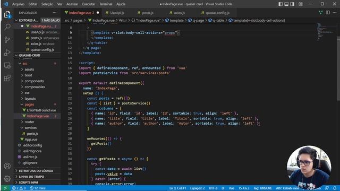Open ErrorNotFound.vue in the file tree

coord(41,110)
